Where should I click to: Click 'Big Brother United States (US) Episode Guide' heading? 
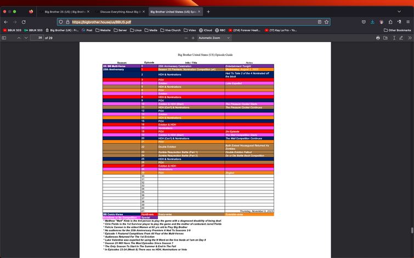205,55
